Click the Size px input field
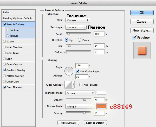The image size is (156, 127). [99, 46]
